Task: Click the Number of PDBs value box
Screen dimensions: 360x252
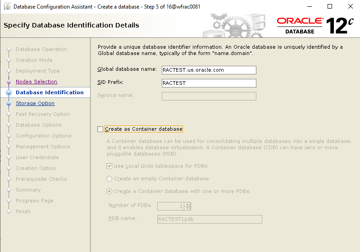Action: click(171, 206)
